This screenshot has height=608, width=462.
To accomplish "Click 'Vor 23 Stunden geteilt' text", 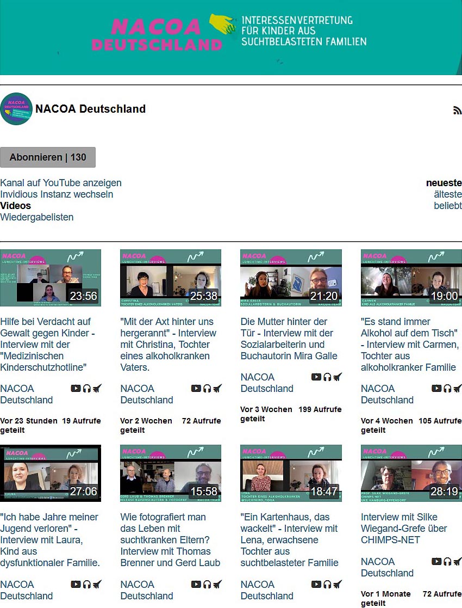I will (x=29, y=425).
